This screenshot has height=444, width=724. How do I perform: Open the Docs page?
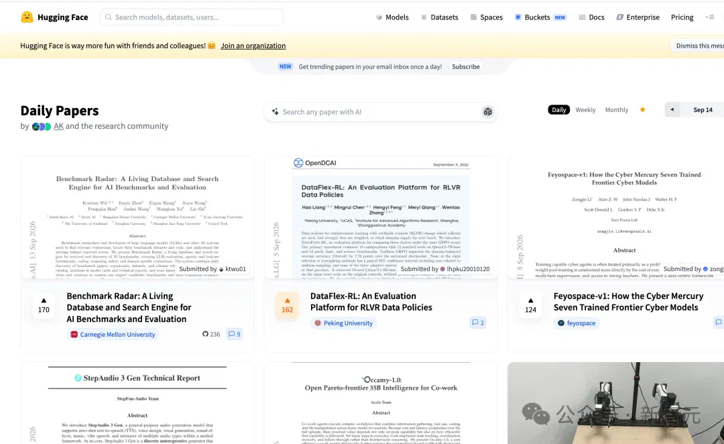pyautogui.click(x=591, y=17)
